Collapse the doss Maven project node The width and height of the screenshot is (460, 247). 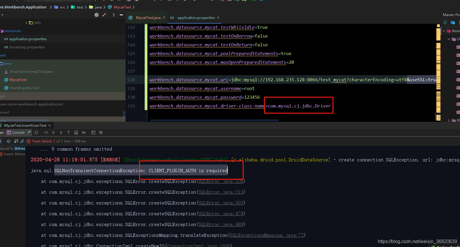444,31
